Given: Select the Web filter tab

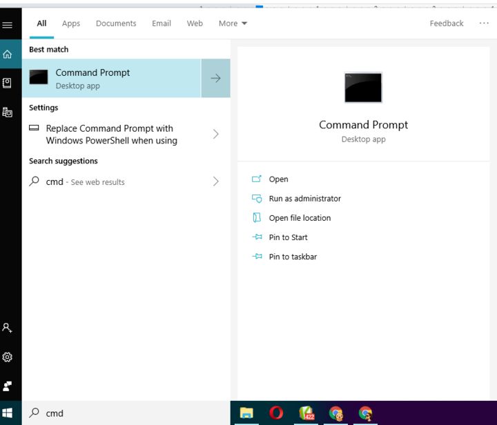Looking at the screenshot, I should coord(195,23).
